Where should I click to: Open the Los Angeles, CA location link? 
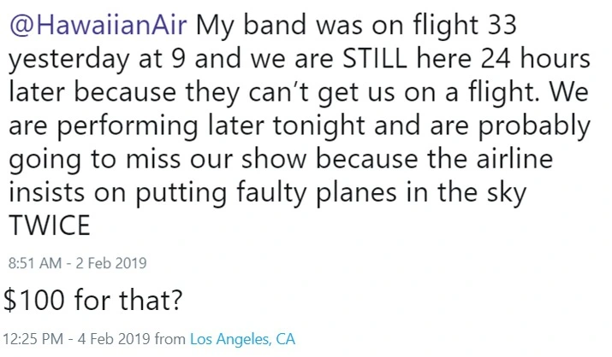click(x=242, y=339)
